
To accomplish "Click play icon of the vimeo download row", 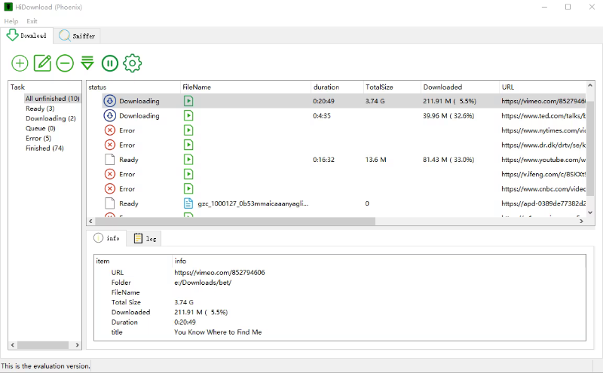I will tap(189, 101).
